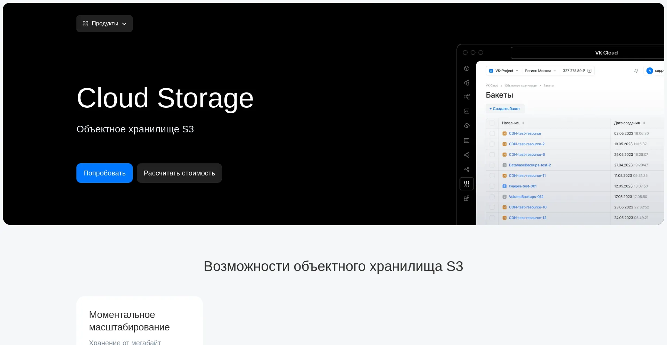Click the Бакеты breadcrumb item
The width and height of the screenshot is (667, 345).
(549, 85)
